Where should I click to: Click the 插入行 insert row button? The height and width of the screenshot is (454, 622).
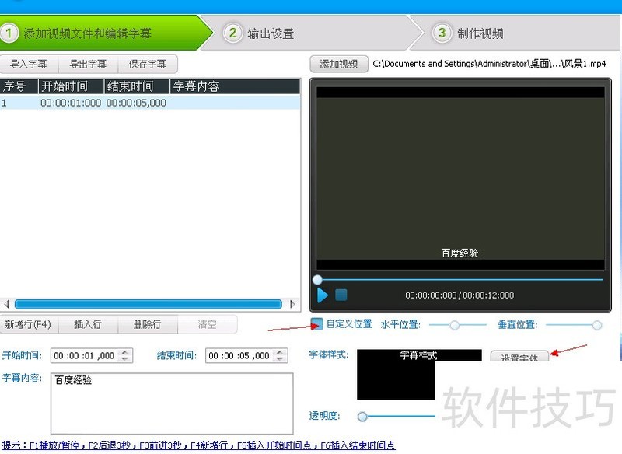[88, 324]
